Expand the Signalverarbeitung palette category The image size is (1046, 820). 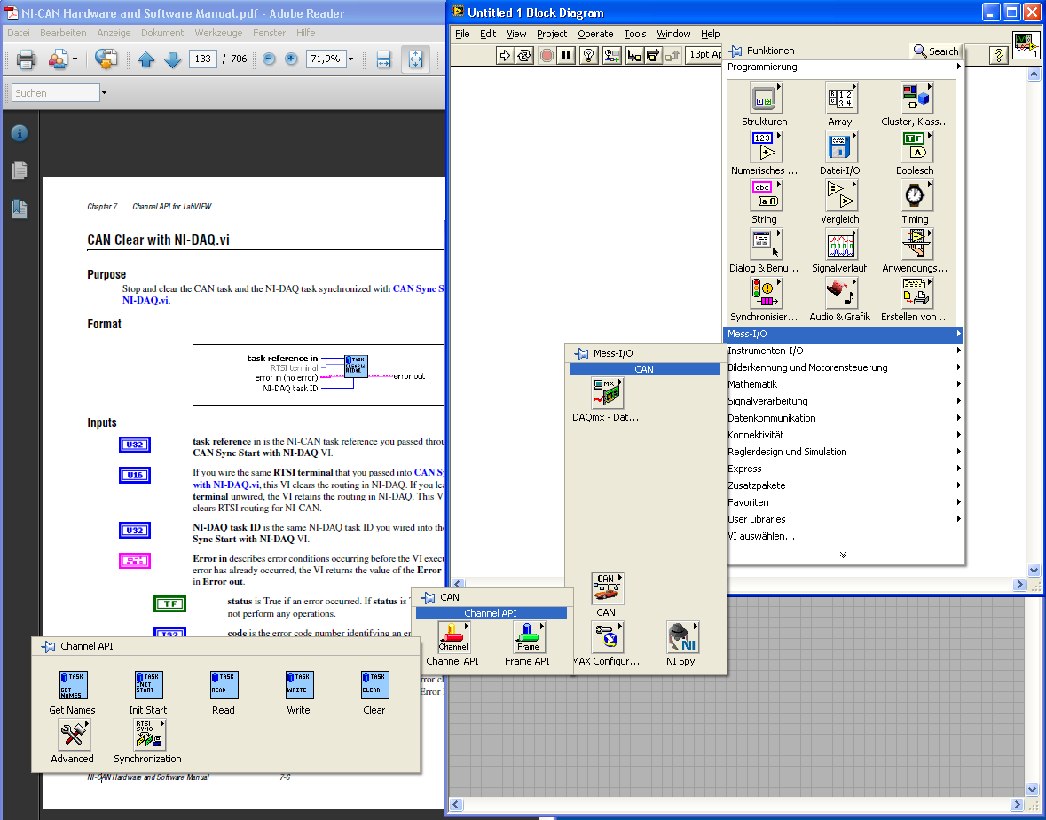[x=844, y=401]
